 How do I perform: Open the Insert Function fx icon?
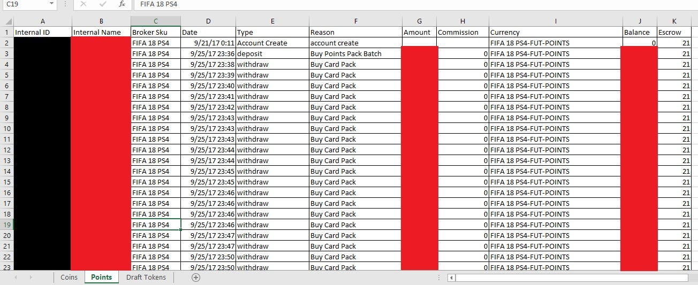pyautogui.click(x=122, y=4)
